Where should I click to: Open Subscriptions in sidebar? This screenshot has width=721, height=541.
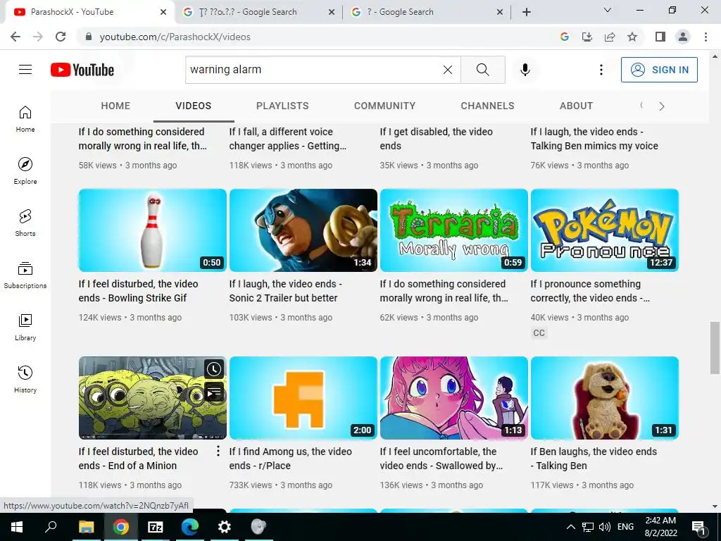coord(25,275)
